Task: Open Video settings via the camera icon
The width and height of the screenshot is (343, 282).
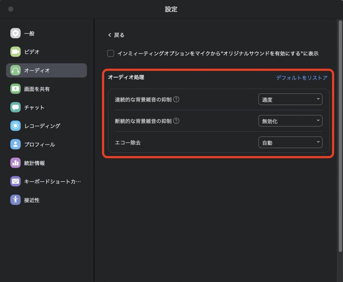Action: tap(15, 52)
